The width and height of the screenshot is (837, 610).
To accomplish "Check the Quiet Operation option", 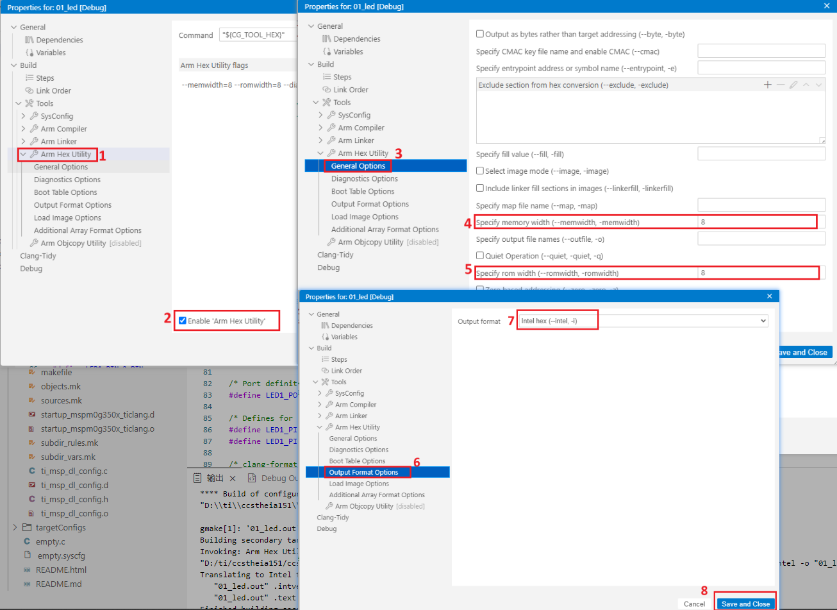I will click(480, 256).
